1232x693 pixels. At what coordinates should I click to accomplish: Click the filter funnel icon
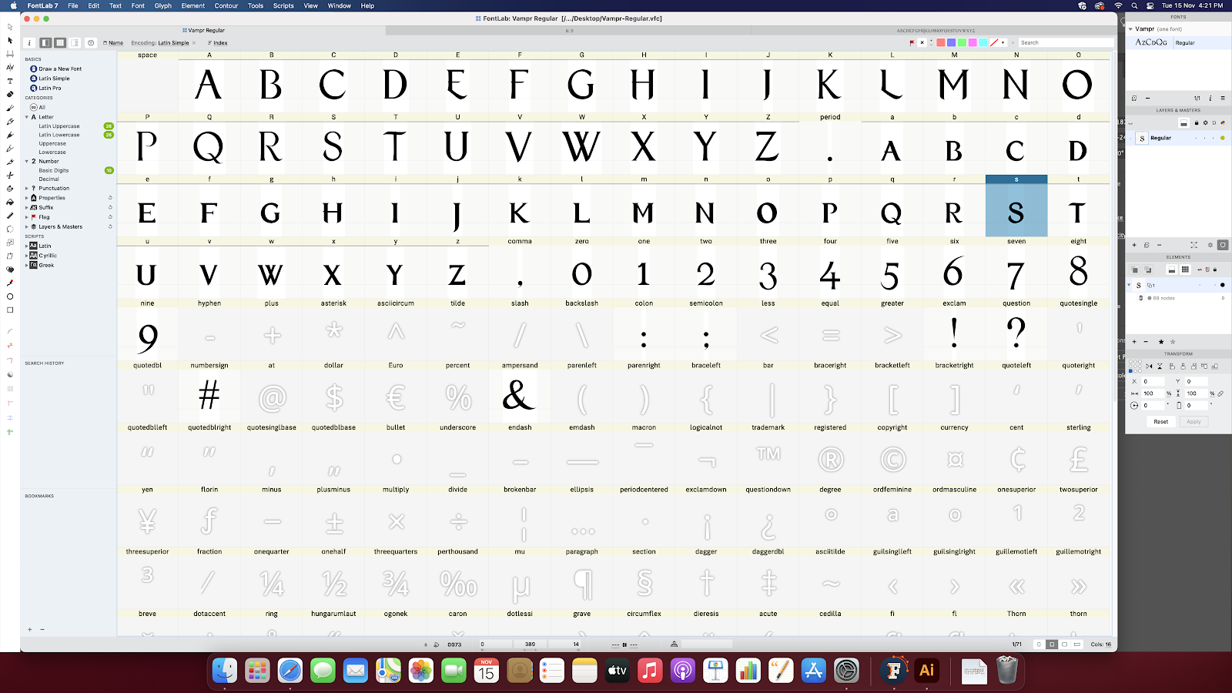point(91,43)
